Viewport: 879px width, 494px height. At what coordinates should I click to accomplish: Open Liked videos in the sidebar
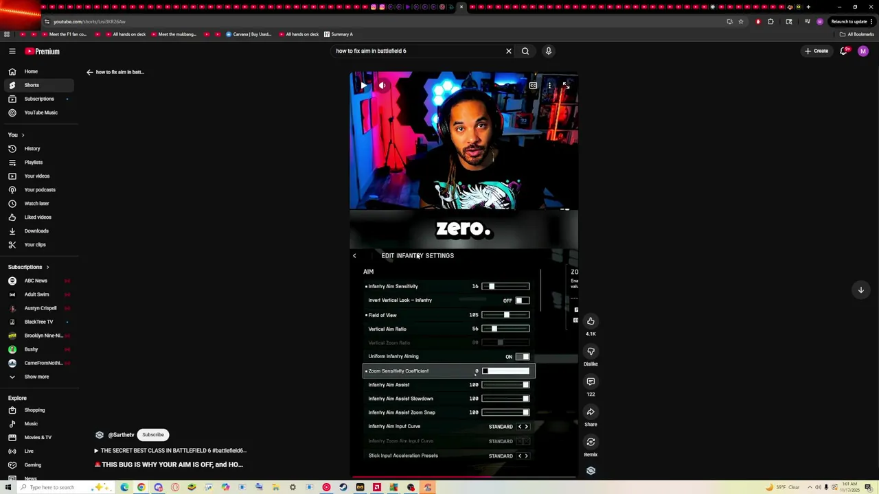tap(38, 217)
